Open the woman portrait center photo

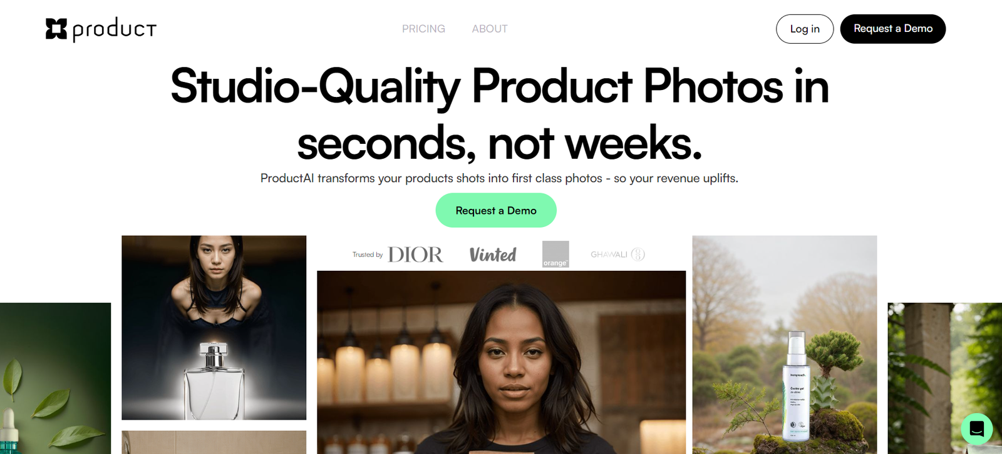point(502,363)
